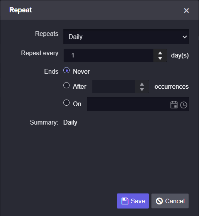The width and height of the screenshot is (199, 216).
Task: Focus the Repeat every number field
Action: 109,55
